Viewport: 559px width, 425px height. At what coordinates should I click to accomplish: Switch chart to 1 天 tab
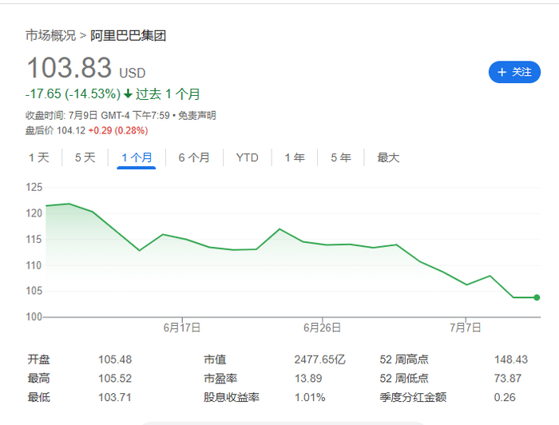click(x=39, y=157)
